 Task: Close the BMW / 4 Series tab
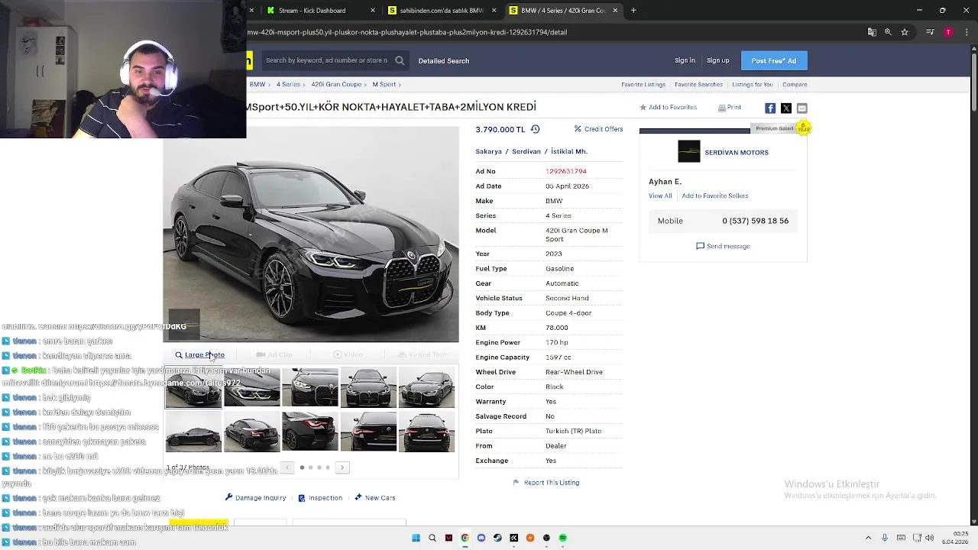[615, 11]
